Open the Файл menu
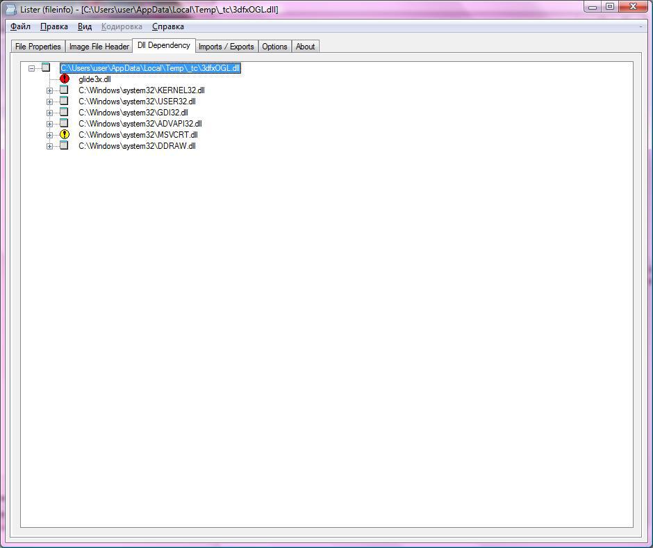The width and height of the screenshot is (653, 548). click(20, 26)
